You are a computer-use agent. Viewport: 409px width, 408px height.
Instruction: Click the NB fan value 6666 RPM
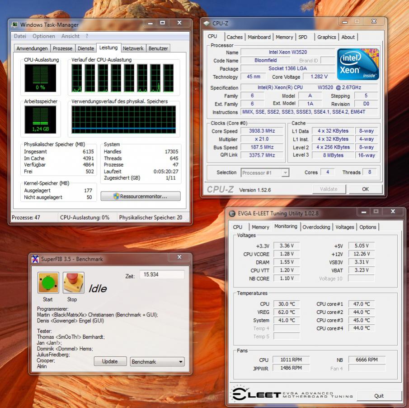(367, 360)
